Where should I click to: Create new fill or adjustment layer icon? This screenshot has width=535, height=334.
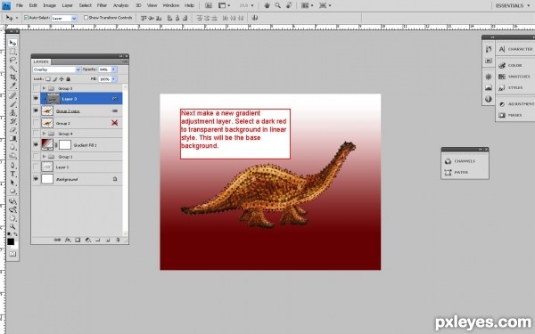(87, 240)
